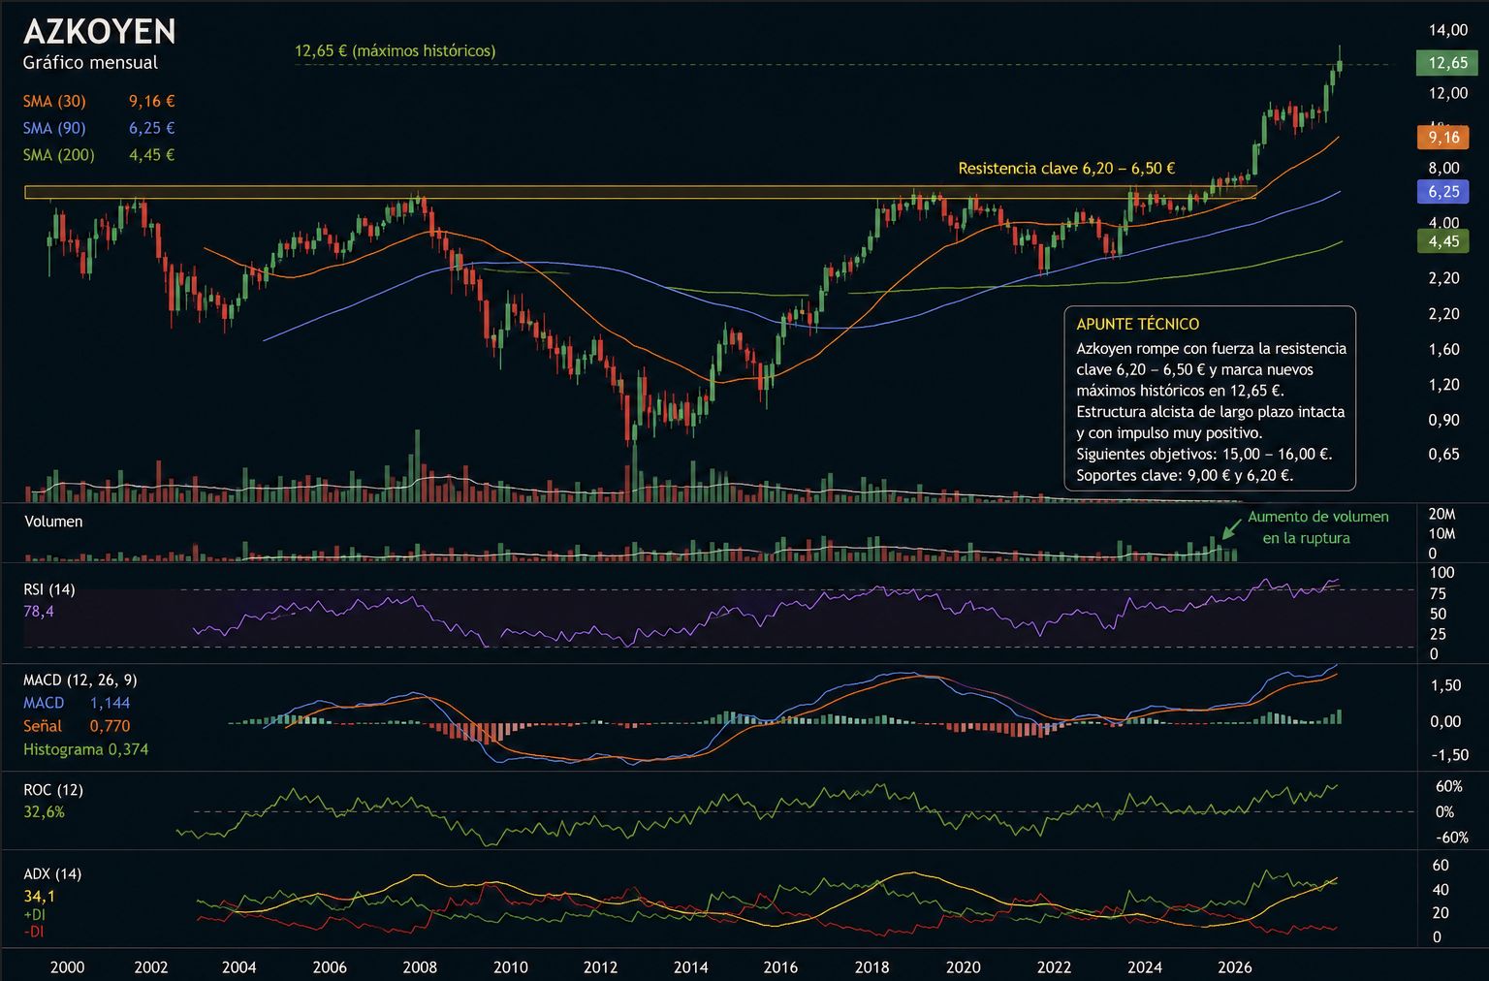Click the MACD (12, 26, 9) indicator label
Viewport: 1489px width, 981px height.
[x=79, y=680]
